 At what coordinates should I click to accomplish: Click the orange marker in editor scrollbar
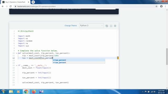tap(118, 58)
